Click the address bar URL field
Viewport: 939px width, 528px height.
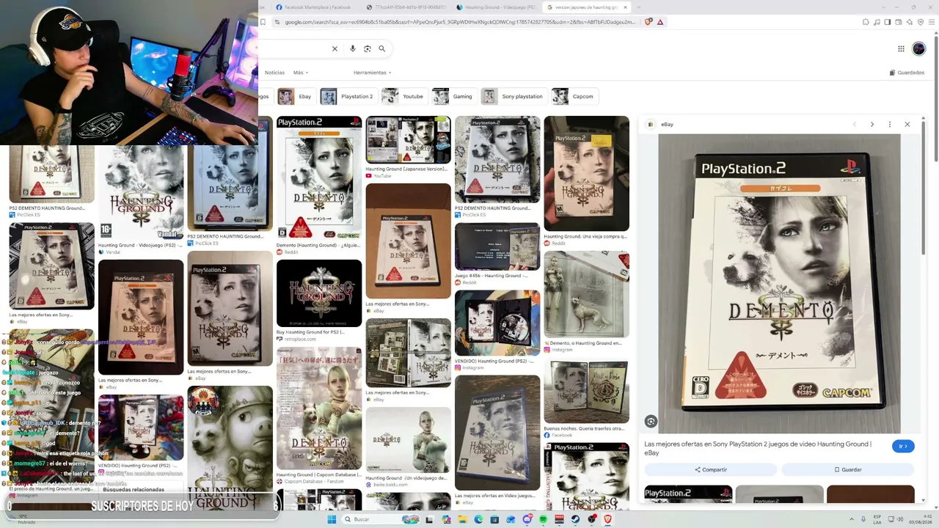pyautogui.click(x=461, y=22)
